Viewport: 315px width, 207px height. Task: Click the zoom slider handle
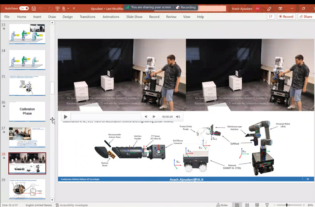(x=287, y=205)
